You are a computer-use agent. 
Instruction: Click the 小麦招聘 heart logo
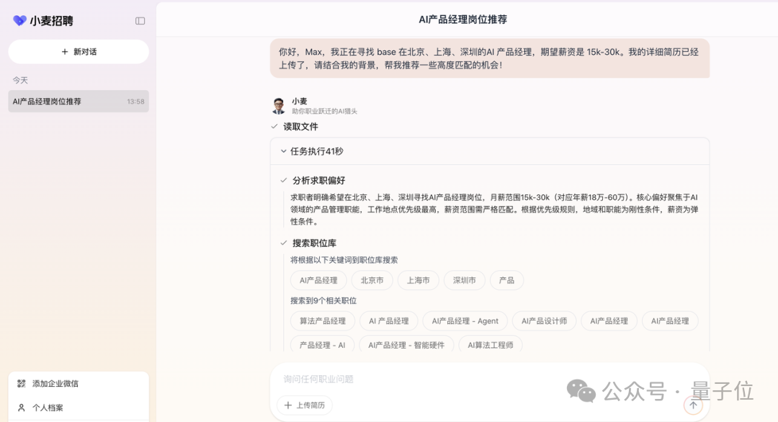coord(19,20)
